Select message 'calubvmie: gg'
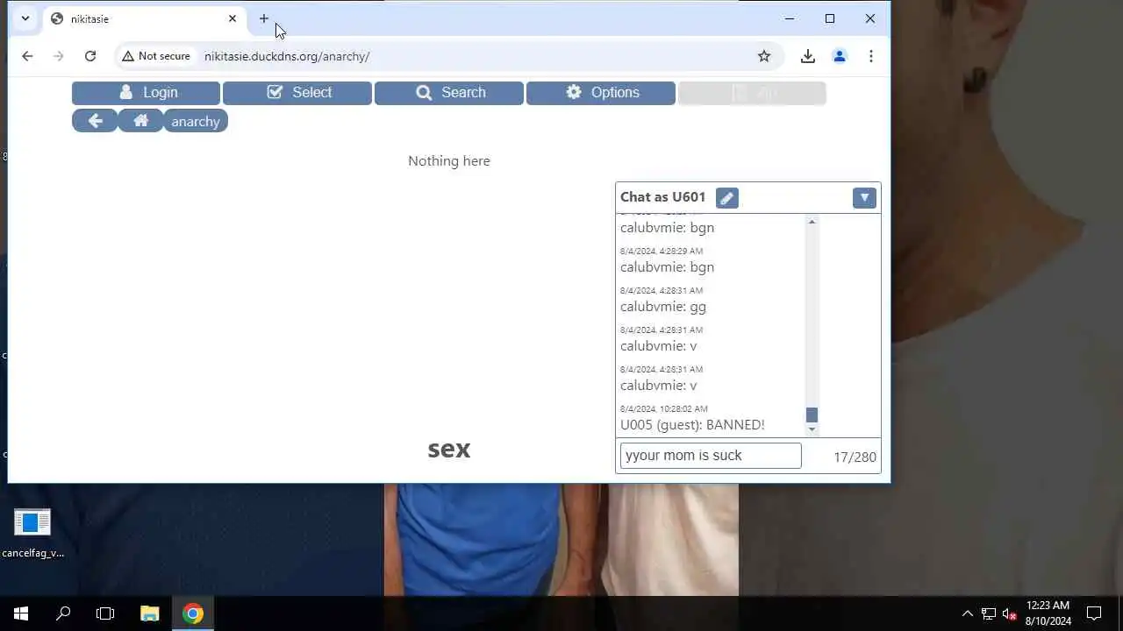The image size is (1123, 631). [x=663, y=307]
